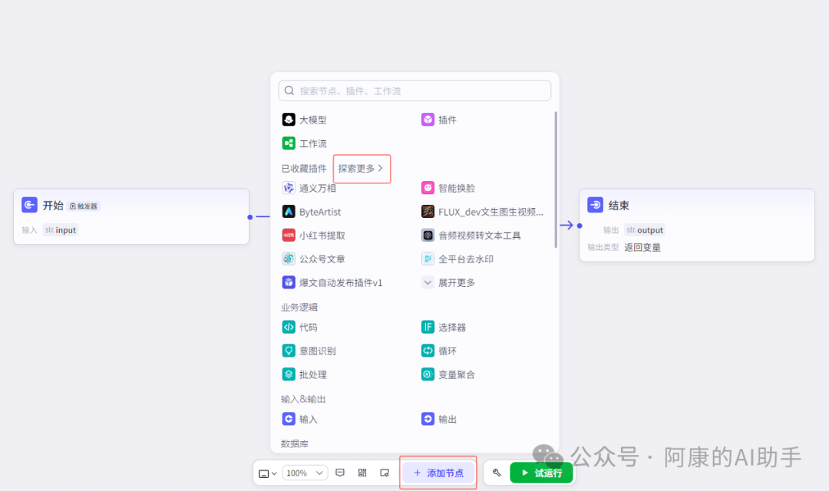Choose the 小红书提取 plugin
Image resolution: width=829 pixels, height=491 pixels.
pos(313,236)
